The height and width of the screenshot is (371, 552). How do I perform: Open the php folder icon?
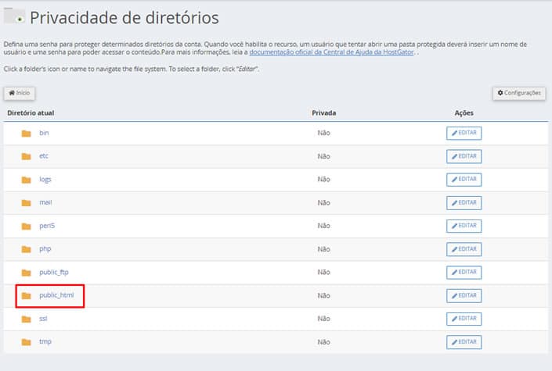pyautogui.click(x=26, y=249)
